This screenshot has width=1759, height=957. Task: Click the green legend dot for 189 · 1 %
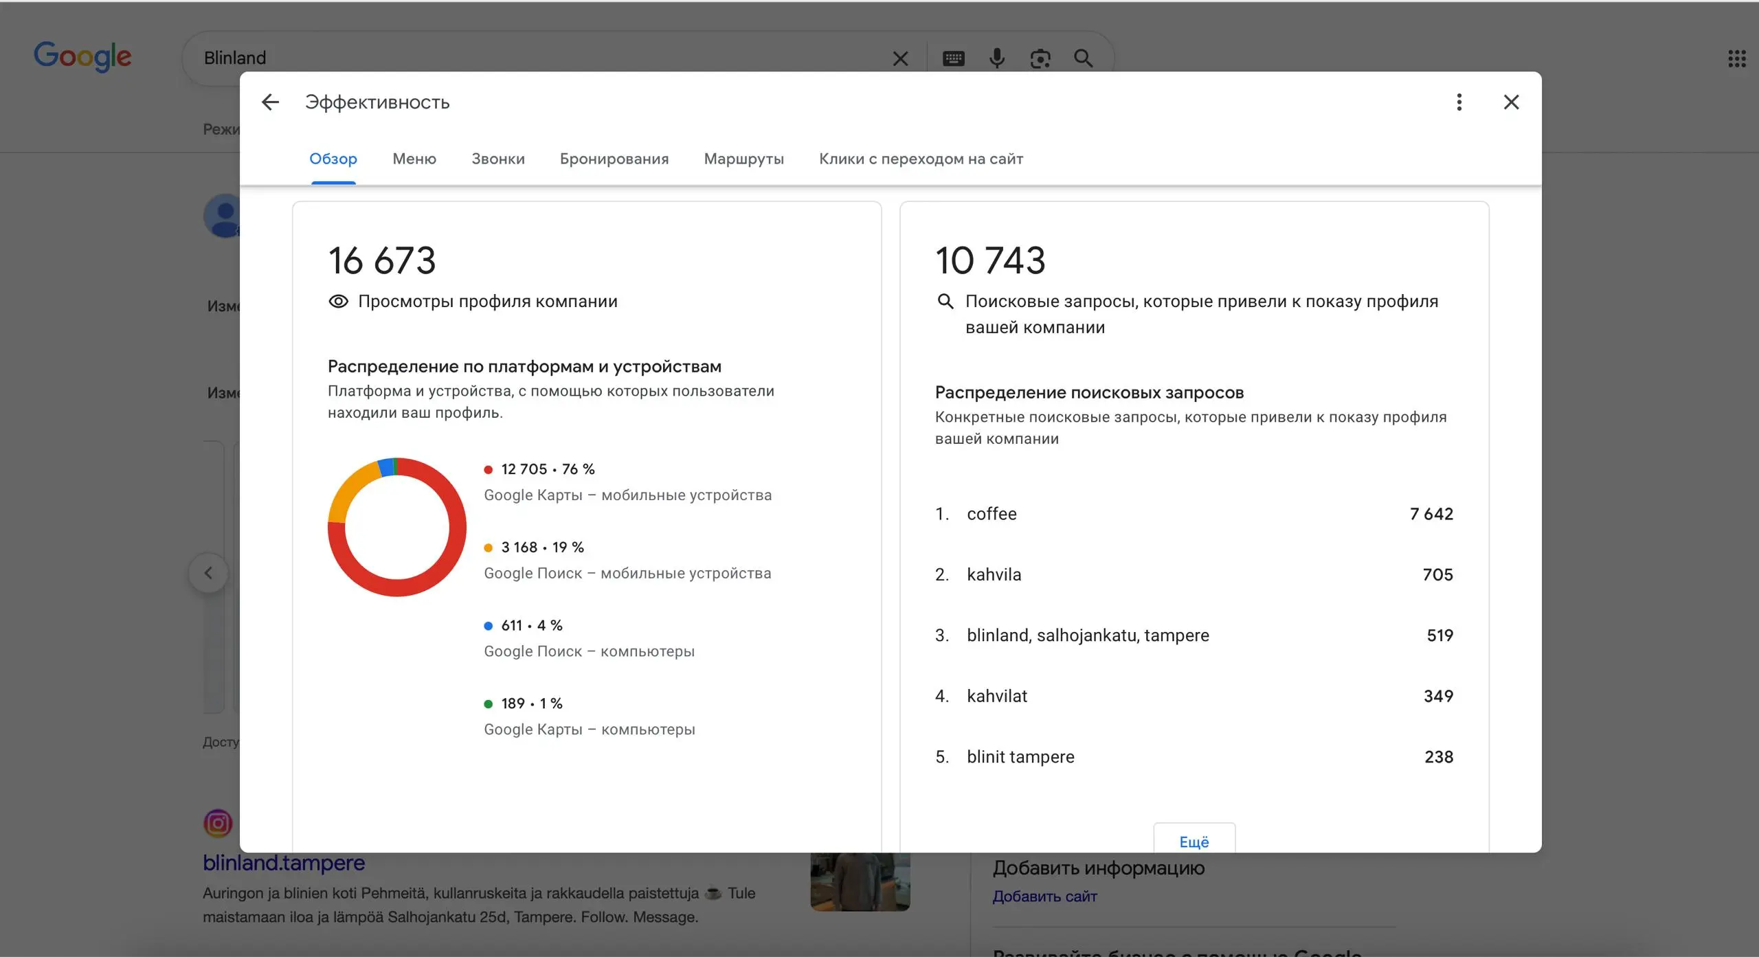(489, 704)
